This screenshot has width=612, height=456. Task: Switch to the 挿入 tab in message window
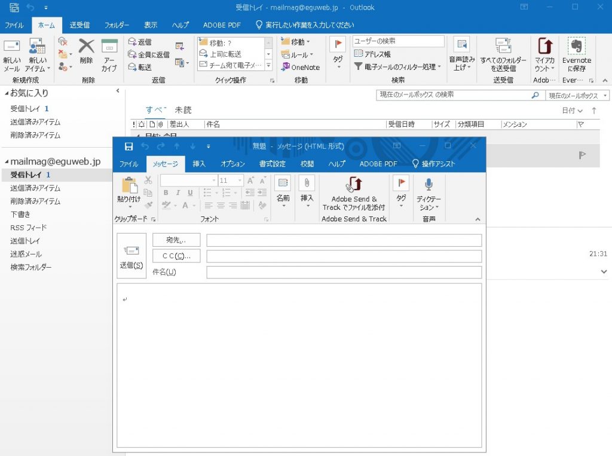199,164
